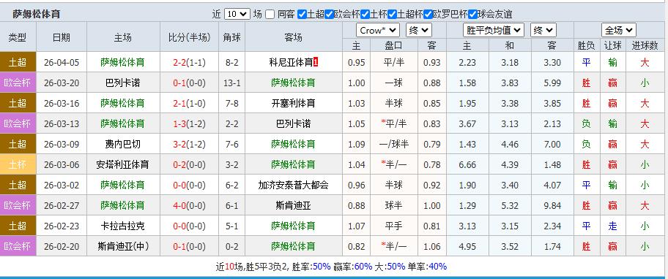Click the 2-1(1-0) score against 开塞利体育

189,103
